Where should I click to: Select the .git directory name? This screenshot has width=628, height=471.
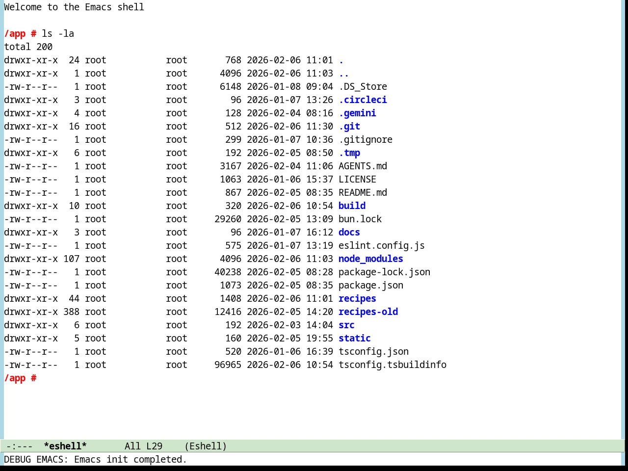349,126
